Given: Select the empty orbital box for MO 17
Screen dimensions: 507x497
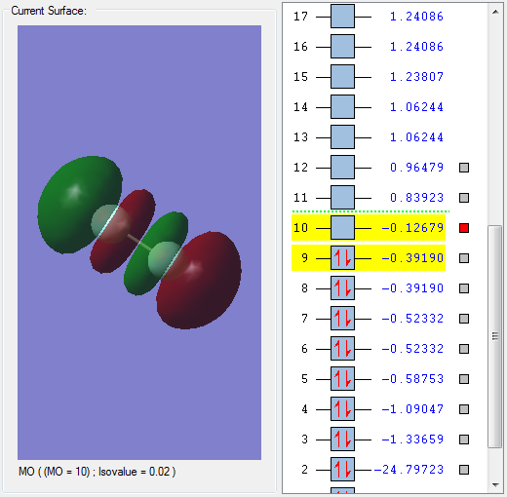Looking at the screenshot, I should click(342, 17).
